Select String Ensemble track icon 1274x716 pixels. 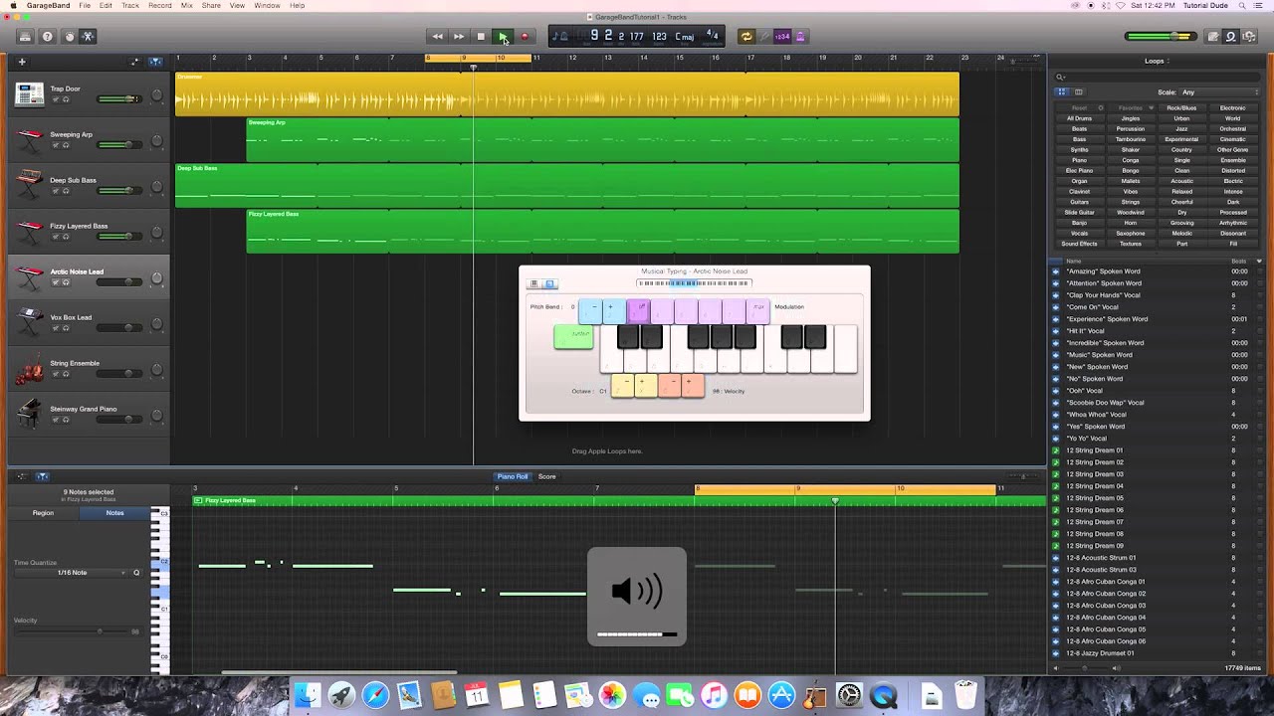click(30, 368)
